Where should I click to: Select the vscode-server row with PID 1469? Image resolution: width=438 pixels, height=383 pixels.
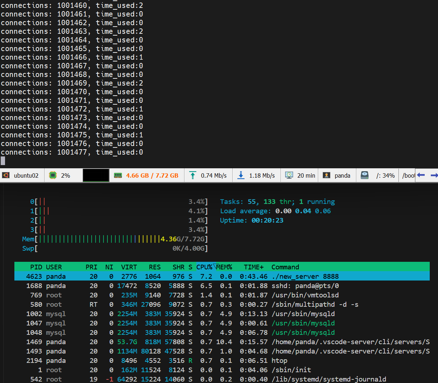[x=222, y=342]
